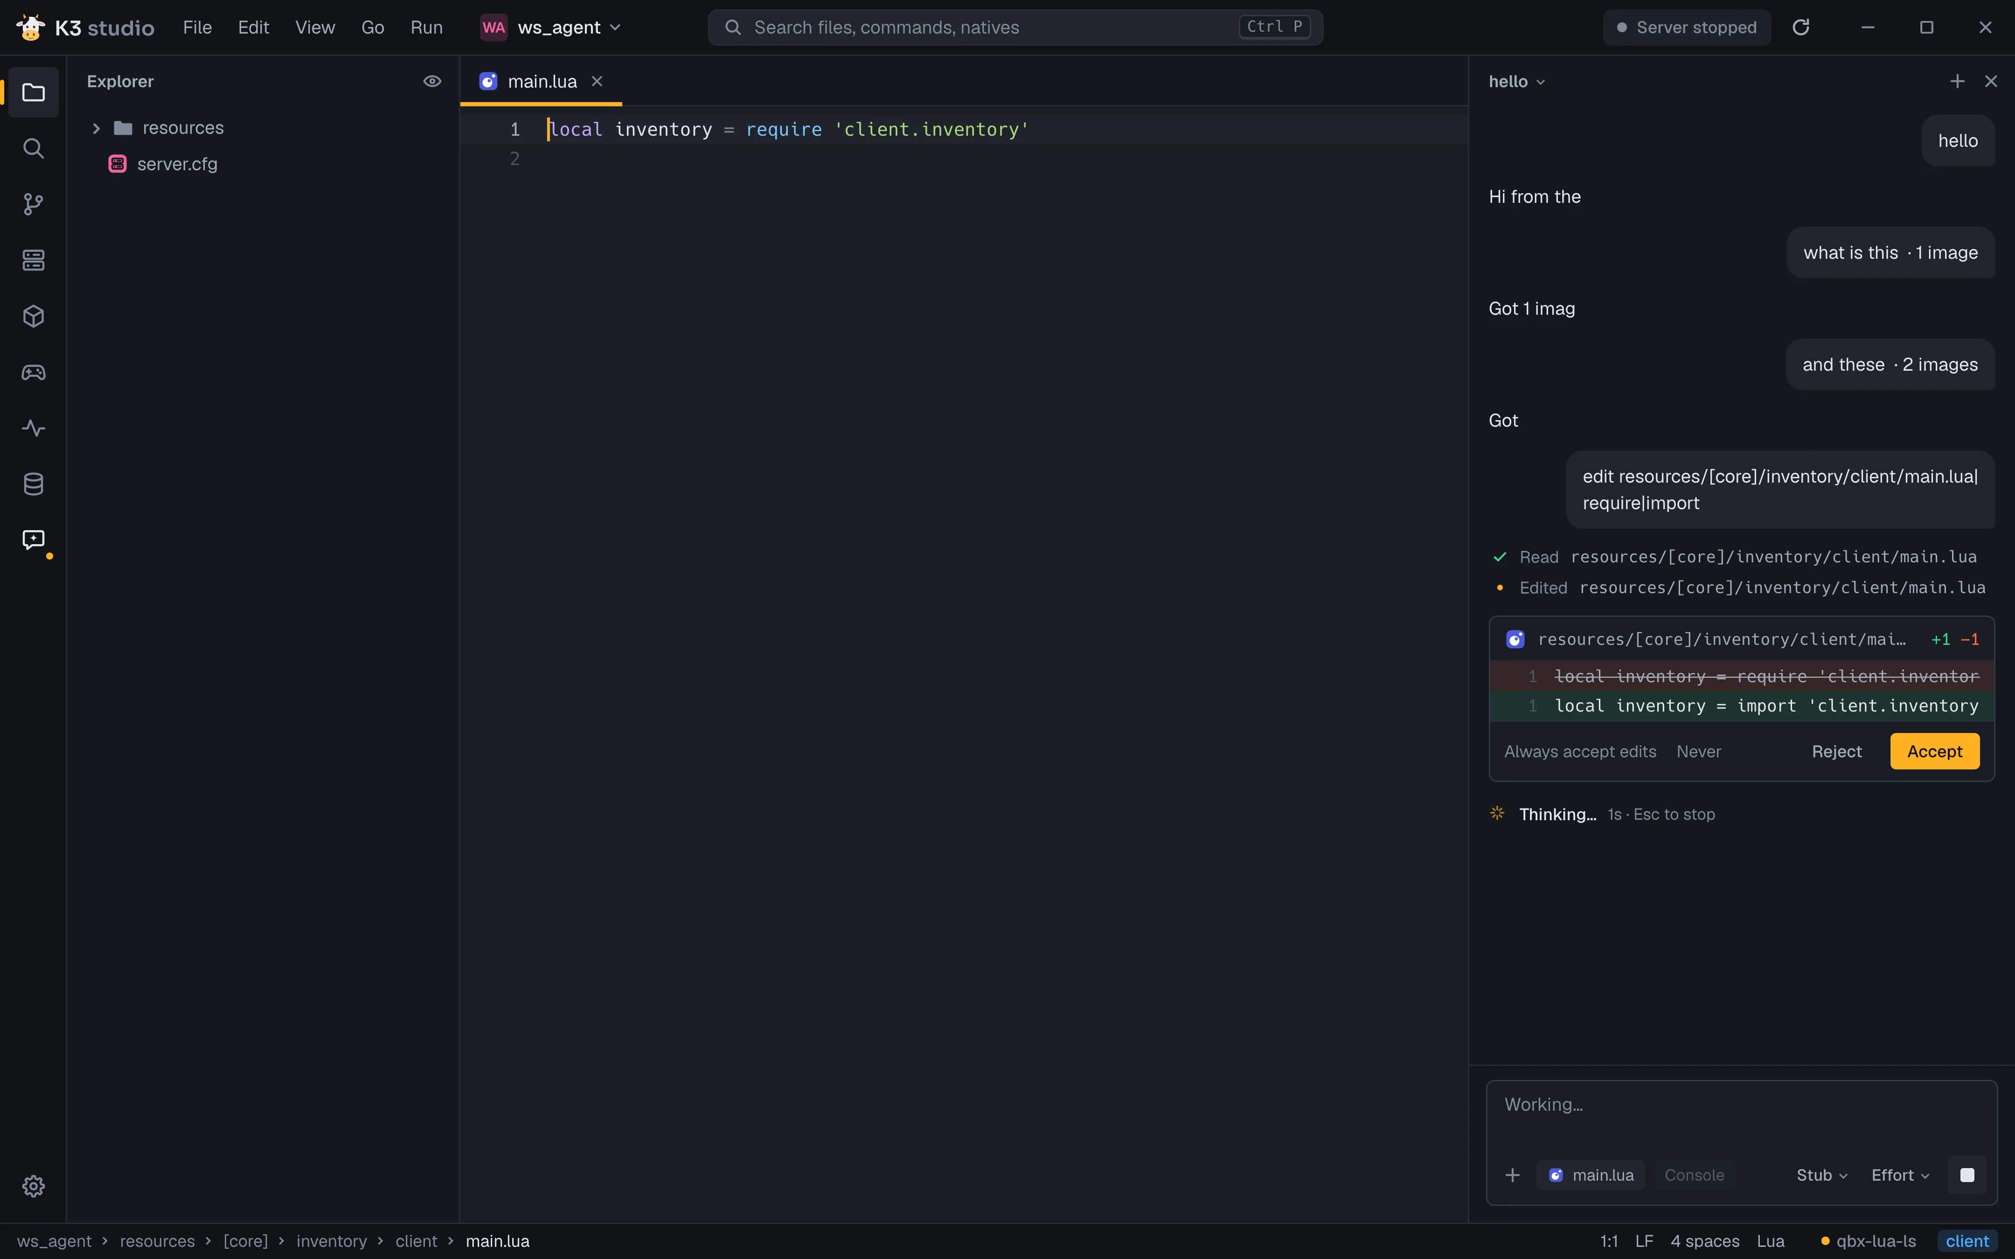Open the game controller icon panel
The width and height of the screenshot is (2015, 1259).
click(x=33, y=372)
